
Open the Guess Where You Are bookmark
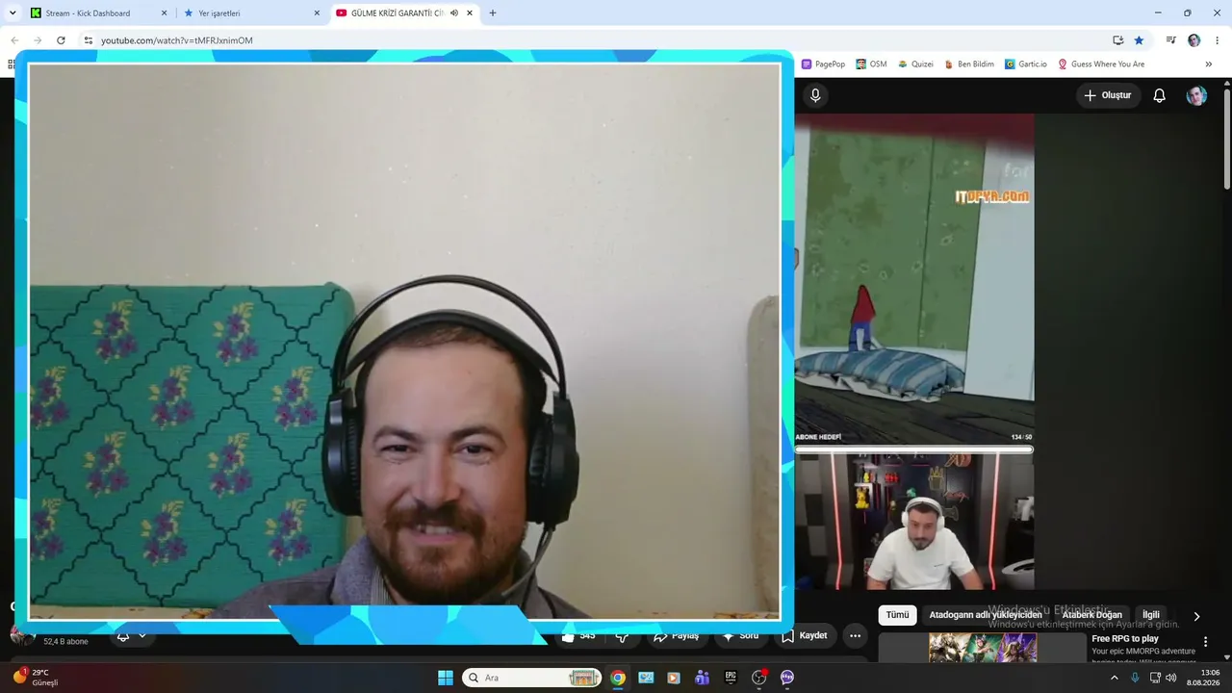click(1101, 64)
